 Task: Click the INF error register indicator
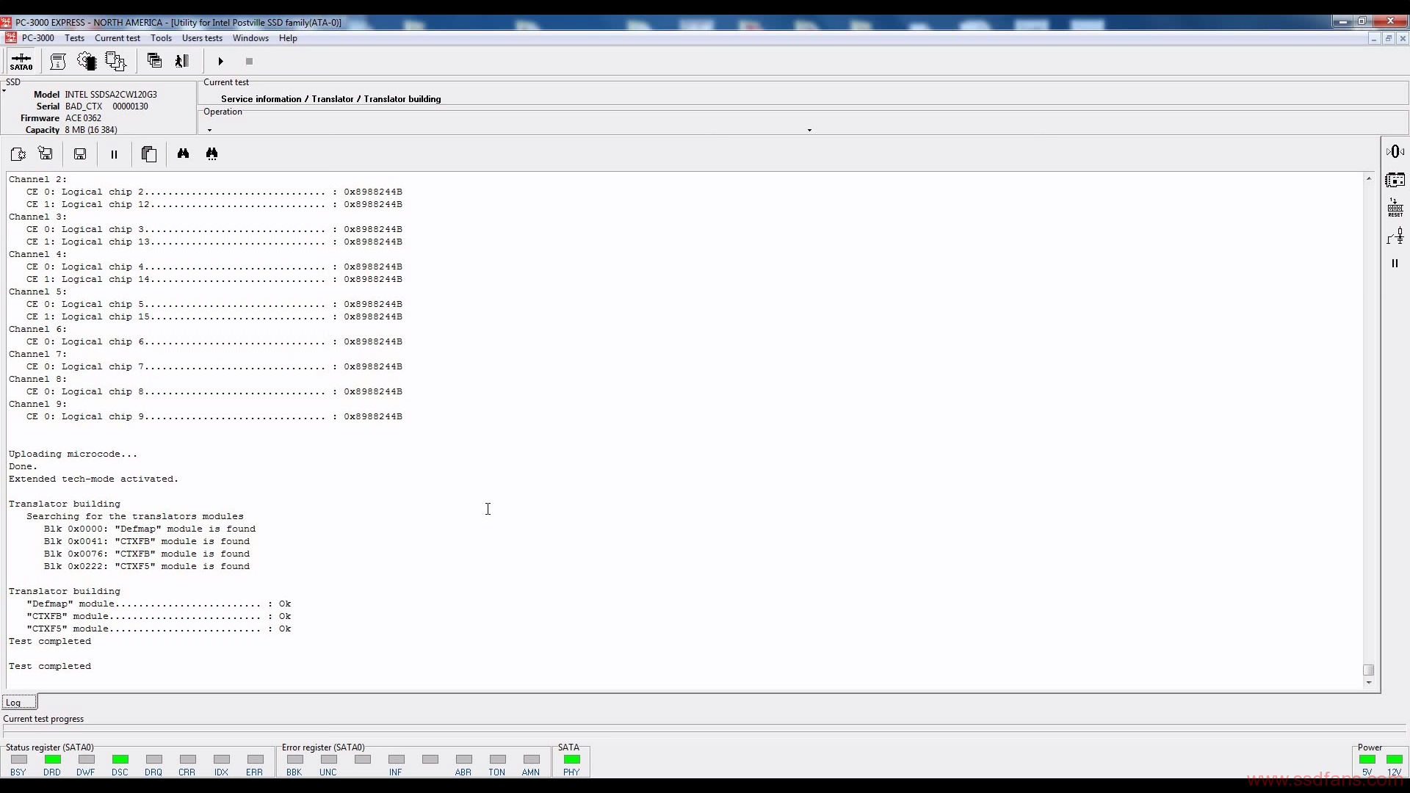[x=397, y=759]
